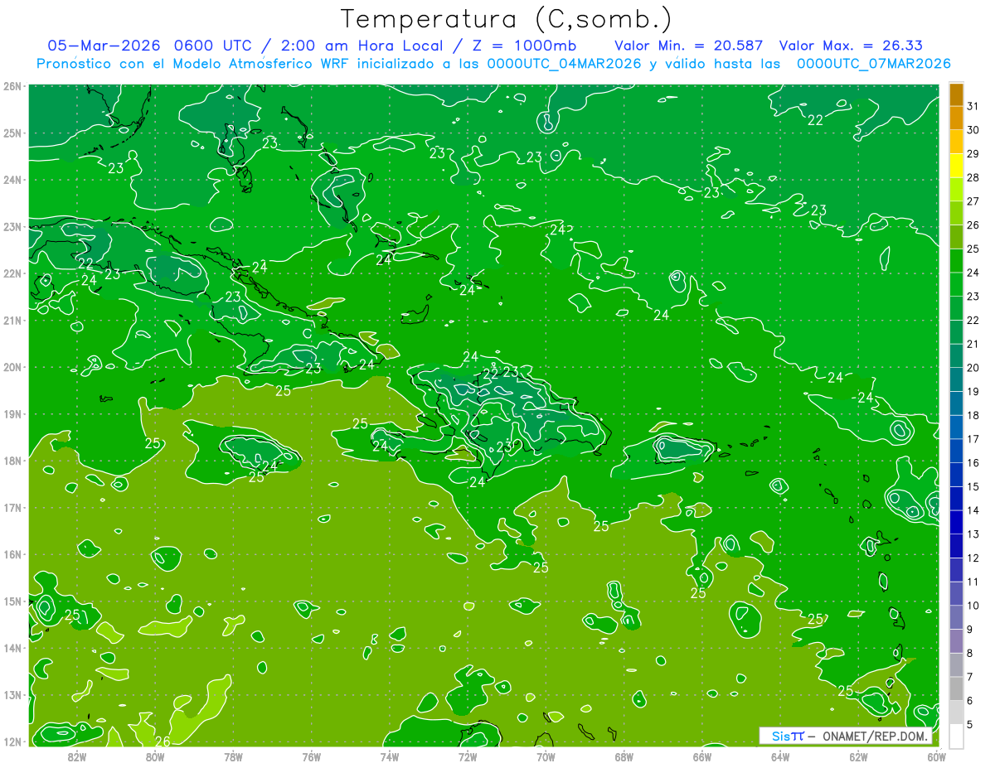The width and height of the screenshot is (995, 768).
Task: Click the 74W longitude axis label
Action: pyautogui.click(x=390, y=756)
